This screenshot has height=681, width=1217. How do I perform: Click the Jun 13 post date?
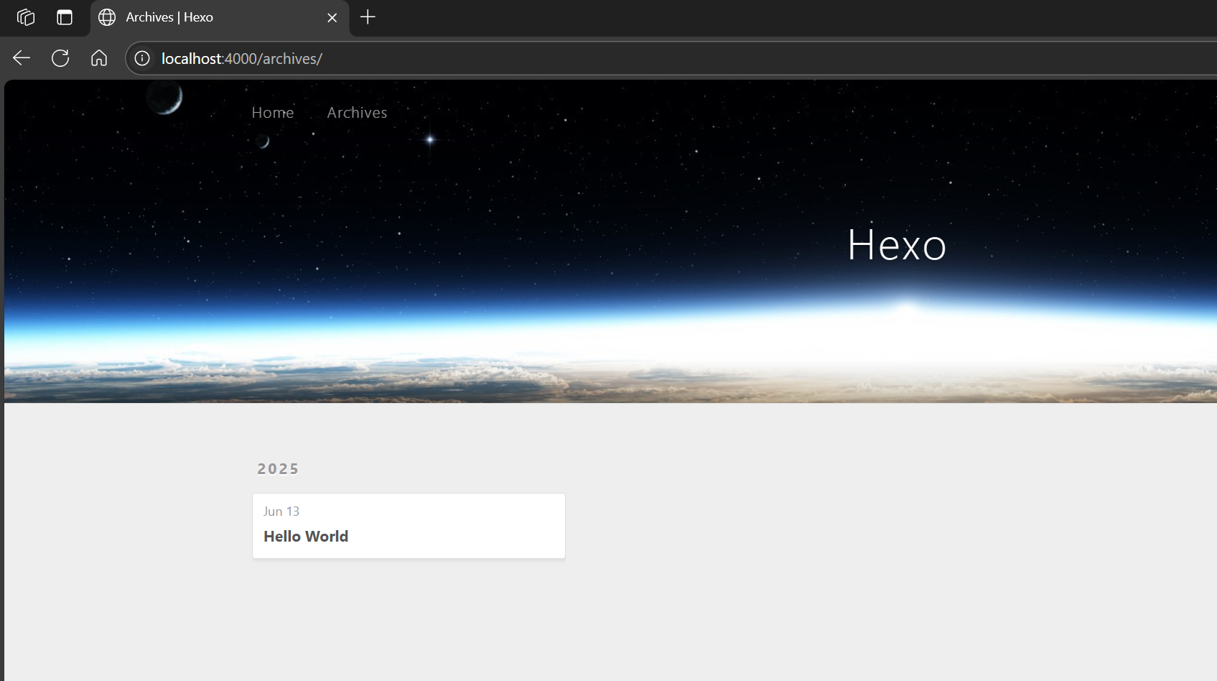(x=281, y=511)
